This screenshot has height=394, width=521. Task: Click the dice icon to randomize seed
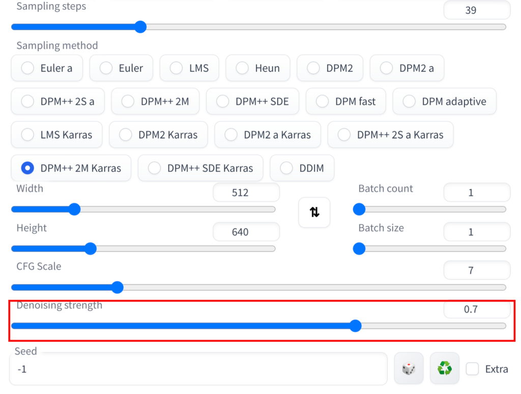click(409, 368)
